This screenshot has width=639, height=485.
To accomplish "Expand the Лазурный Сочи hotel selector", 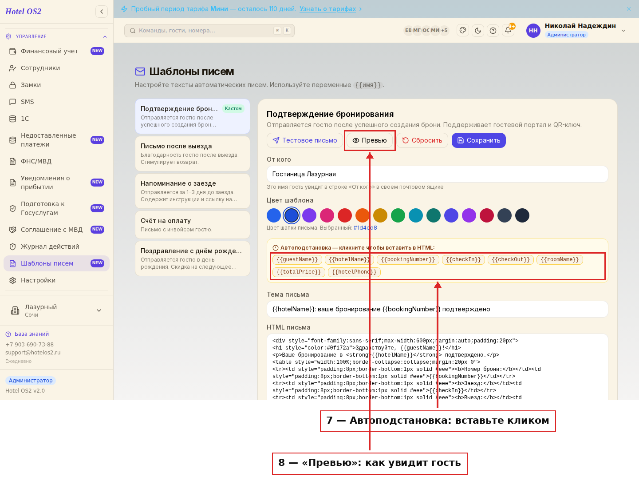I will click(56, 310).
